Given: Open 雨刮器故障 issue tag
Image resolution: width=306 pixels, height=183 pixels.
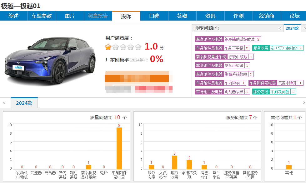Looking at the screenshot, I should coord(234,92).
